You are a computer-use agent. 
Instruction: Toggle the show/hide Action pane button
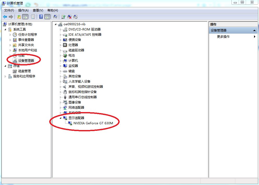(x=47, y=17)
